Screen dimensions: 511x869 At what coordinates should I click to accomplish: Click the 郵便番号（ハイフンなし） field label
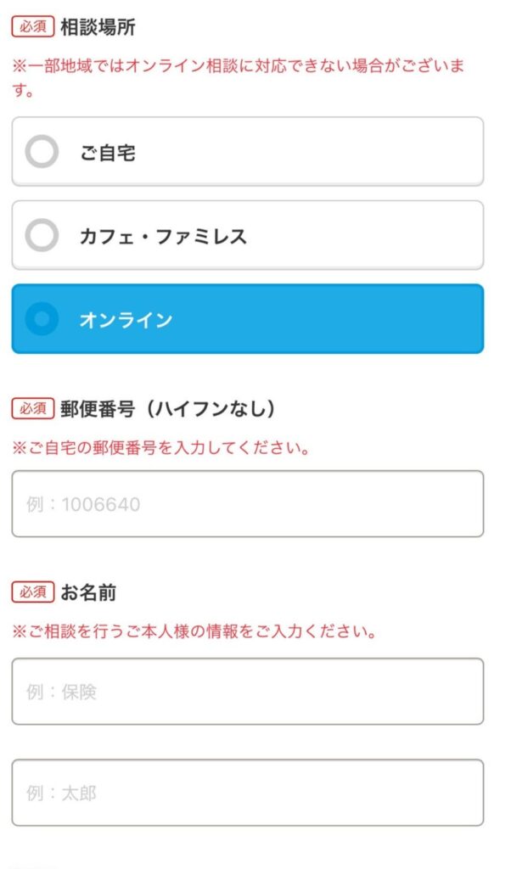tap(168, 408)
